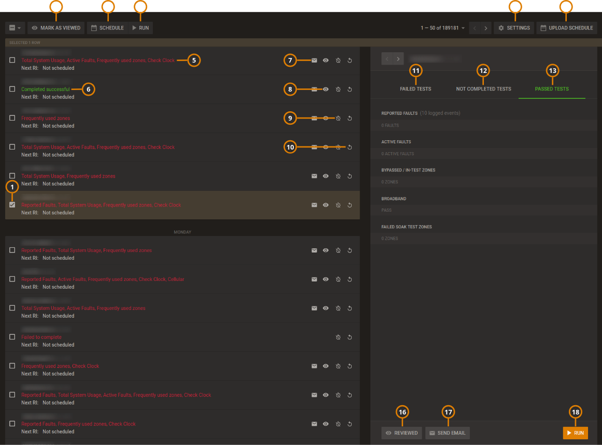Click the re-run arrow icon on the last Monday row
602x445 pixels.
point(350,424)
